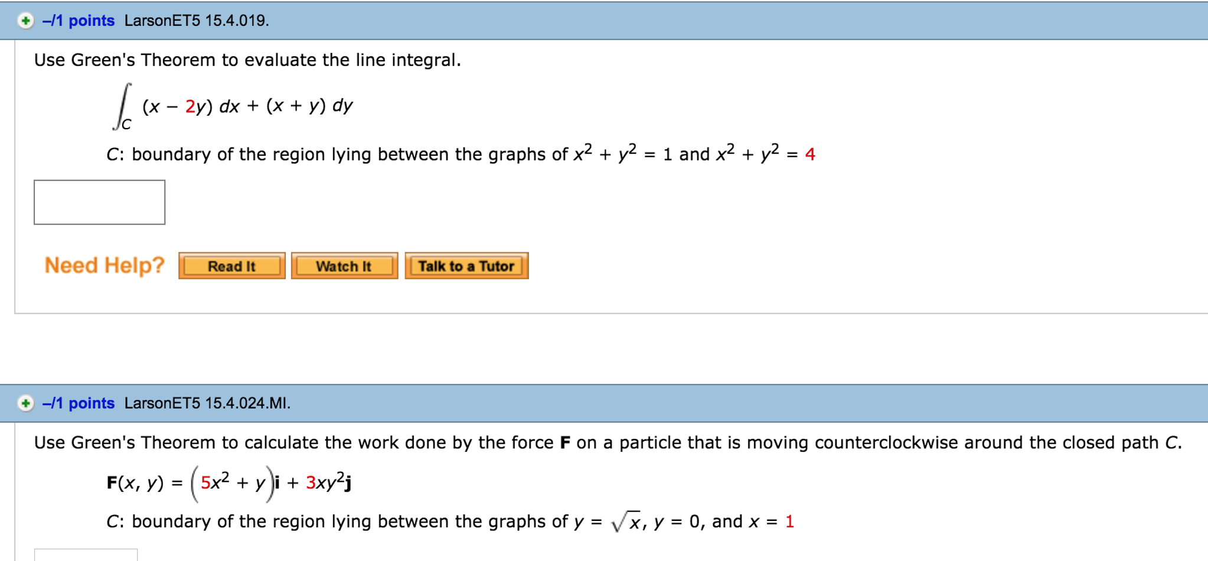Click the second question header bar
The image size is (1208, 561).
[709, 403]
